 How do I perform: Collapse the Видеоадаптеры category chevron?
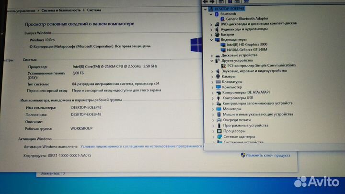click(211, 40)
